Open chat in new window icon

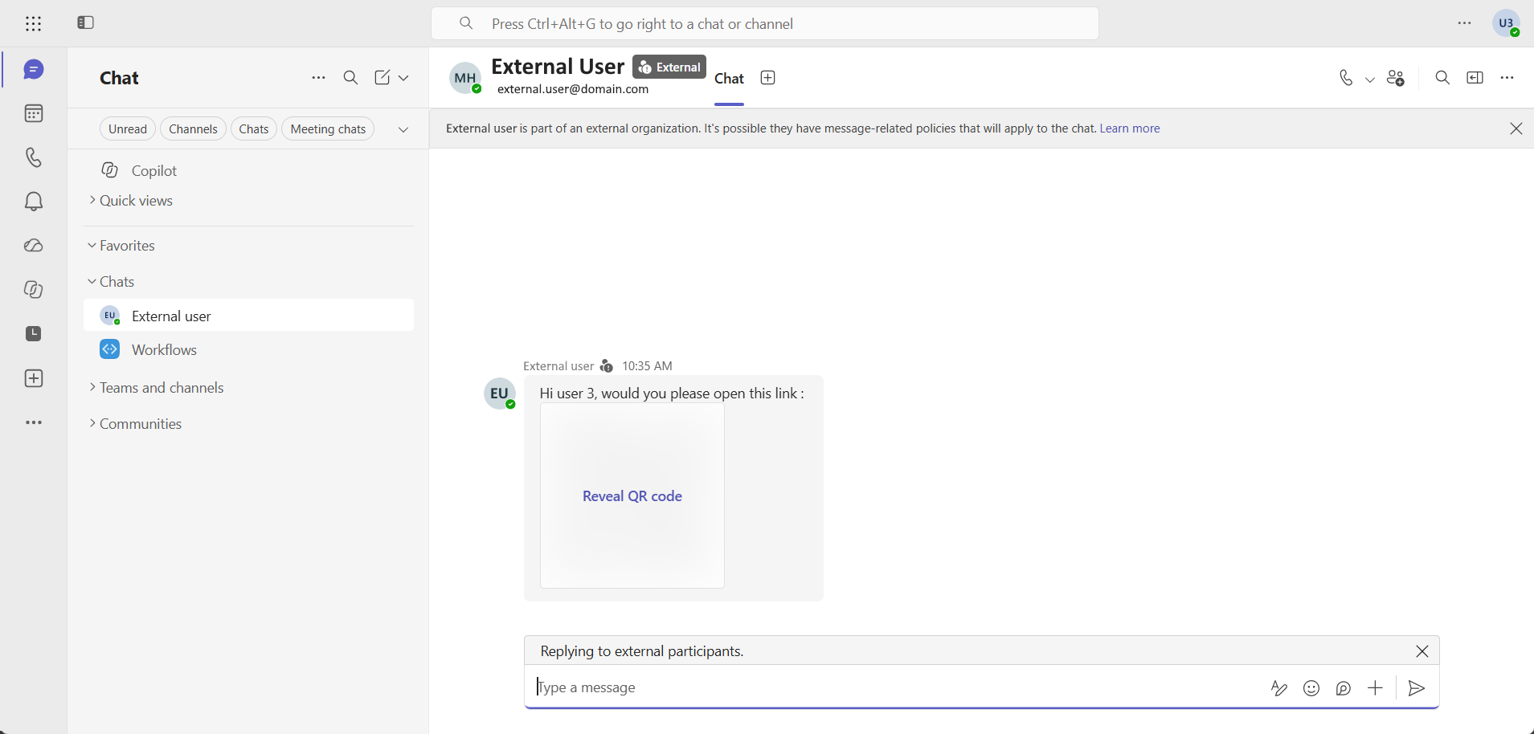(x=1475, y=78)
